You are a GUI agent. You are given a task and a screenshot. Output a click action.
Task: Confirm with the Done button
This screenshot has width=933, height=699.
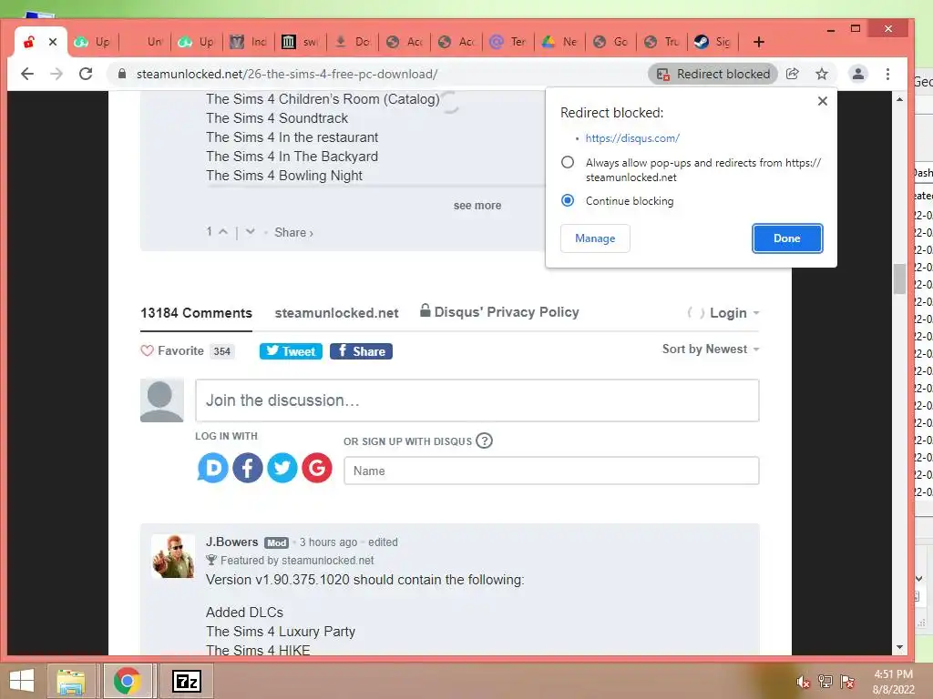tap(786, 238)
